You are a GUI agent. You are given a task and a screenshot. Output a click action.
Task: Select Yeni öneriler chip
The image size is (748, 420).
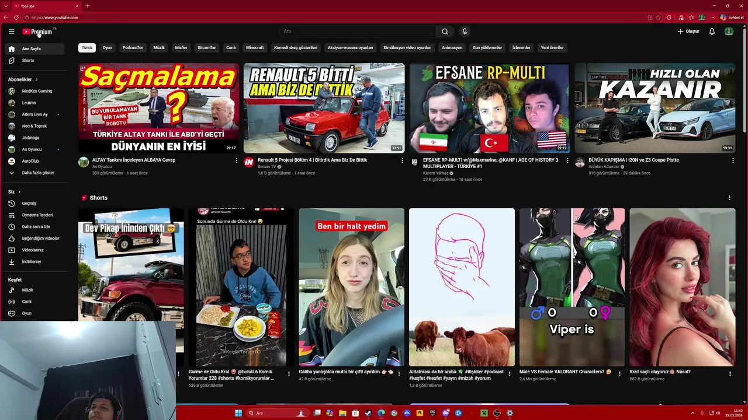point(552,48)
